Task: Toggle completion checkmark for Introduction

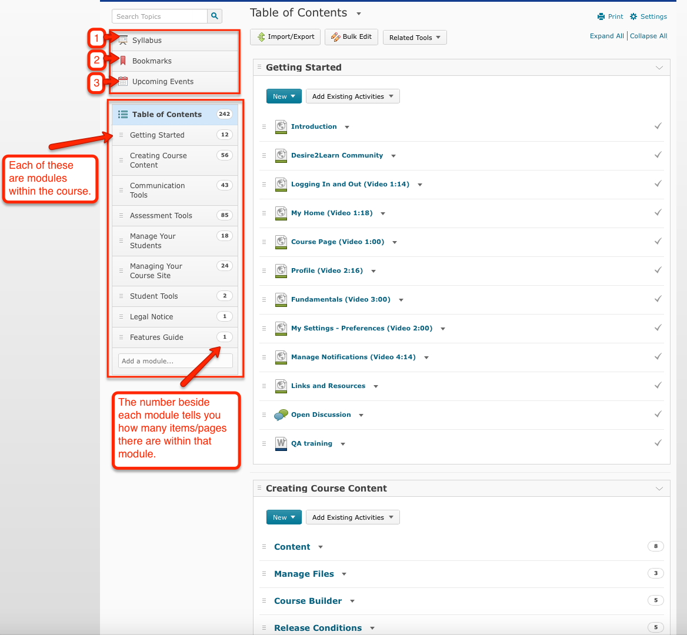Action: pos(658,126)
